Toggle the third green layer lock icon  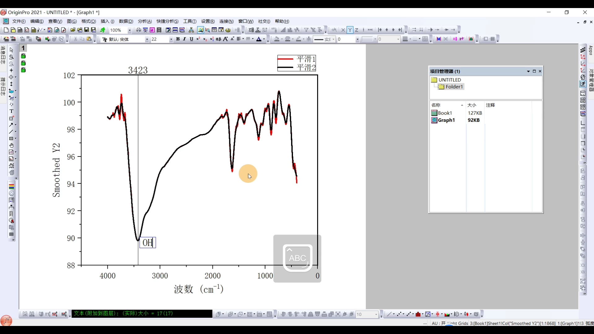tap(23, 70)
